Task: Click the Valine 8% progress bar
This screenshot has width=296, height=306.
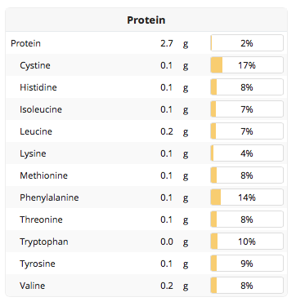Action: [247, 286]
